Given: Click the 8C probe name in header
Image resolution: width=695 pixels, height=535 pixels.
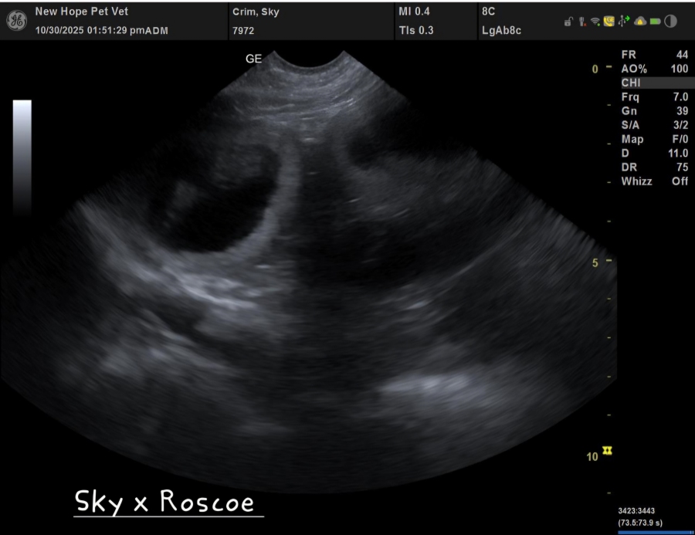Looking at the screenshot, I should [488, 12].
